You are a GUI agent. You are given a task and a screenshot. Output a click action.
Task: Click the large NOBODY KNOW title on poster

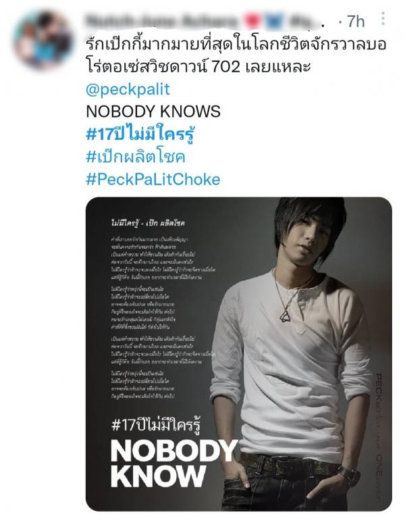(x=174, y=464)
